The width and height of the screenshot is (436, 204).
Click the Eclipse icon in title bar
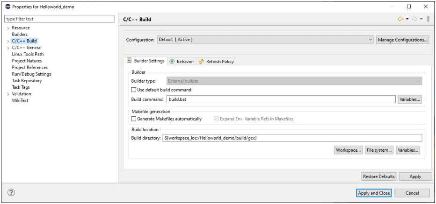click(8, 7)
